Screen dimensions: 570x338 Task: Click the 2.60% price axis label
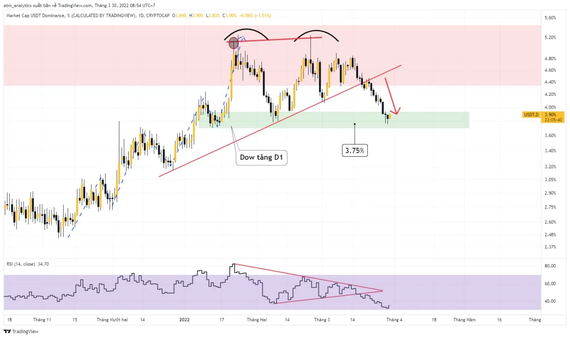[x=550, y=222]
